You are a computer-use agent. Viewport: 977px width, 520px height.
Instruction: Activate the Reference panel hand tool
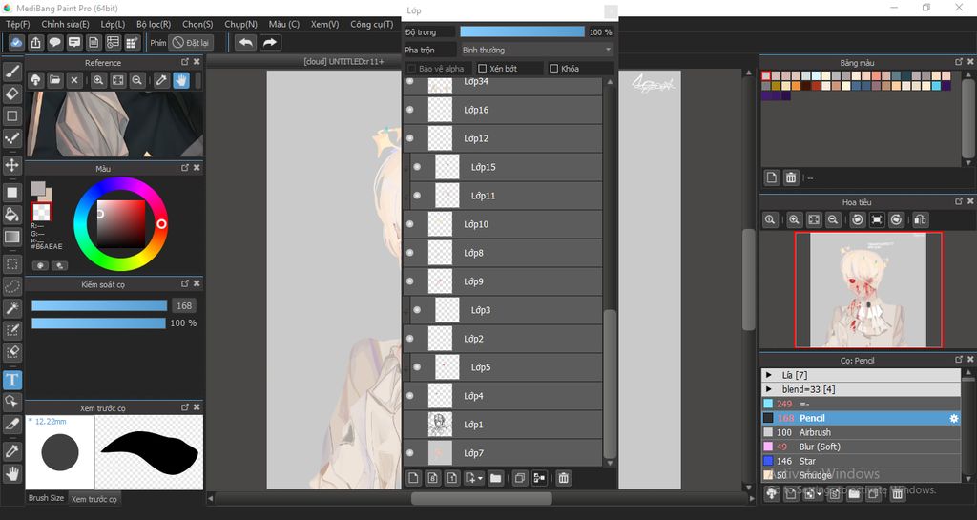pyautogui.click(x=181, y=80)
